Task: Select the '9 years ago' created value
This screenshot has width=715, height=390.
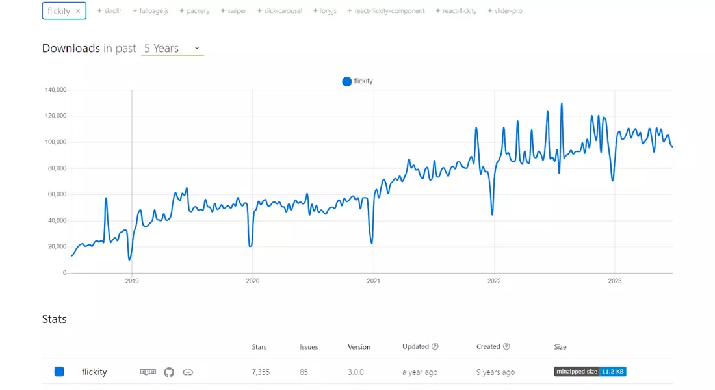Action: pos(496,372)
